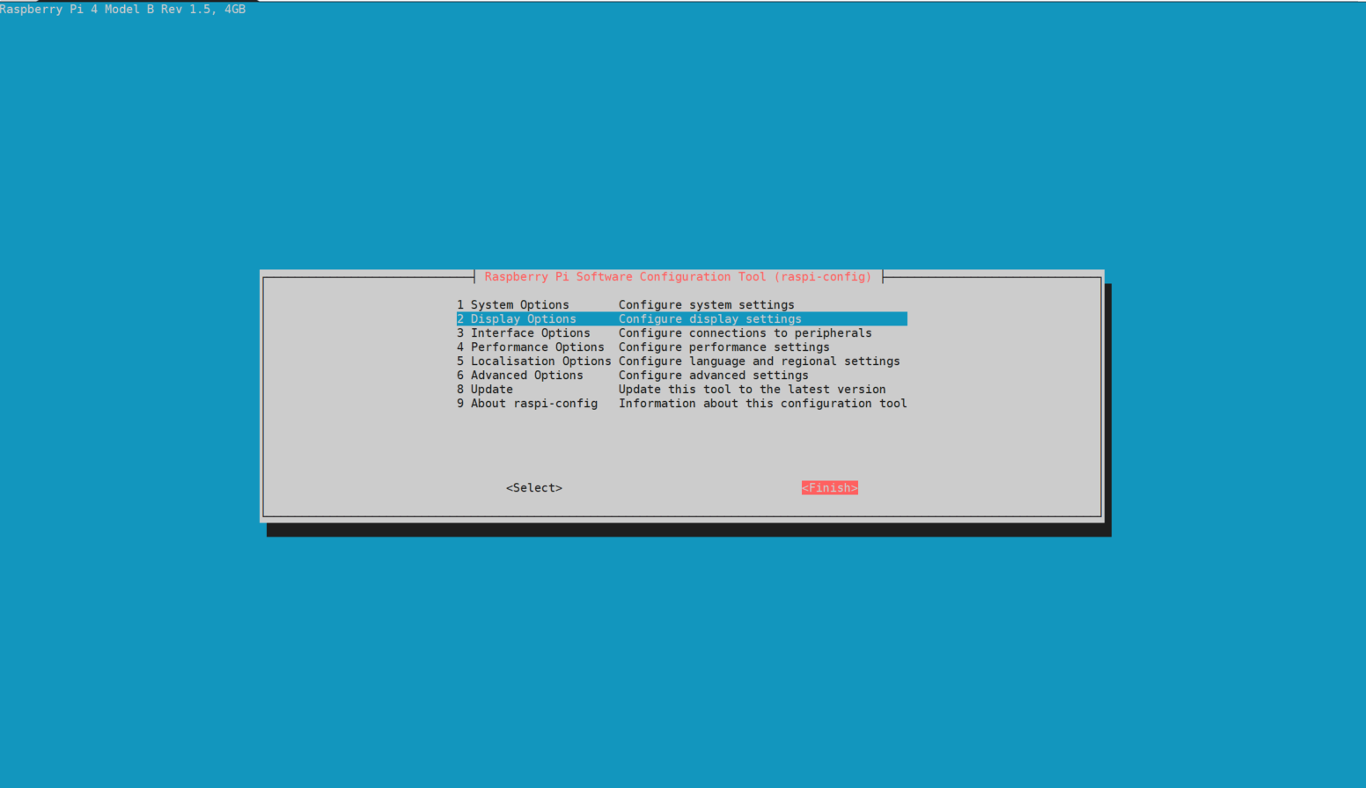Click 'Raspberry Pi 4 Model B Rev 1.5, 4GB' header
The height and width of the screenshot is (788, 1366).
click(x=122, y=9)
